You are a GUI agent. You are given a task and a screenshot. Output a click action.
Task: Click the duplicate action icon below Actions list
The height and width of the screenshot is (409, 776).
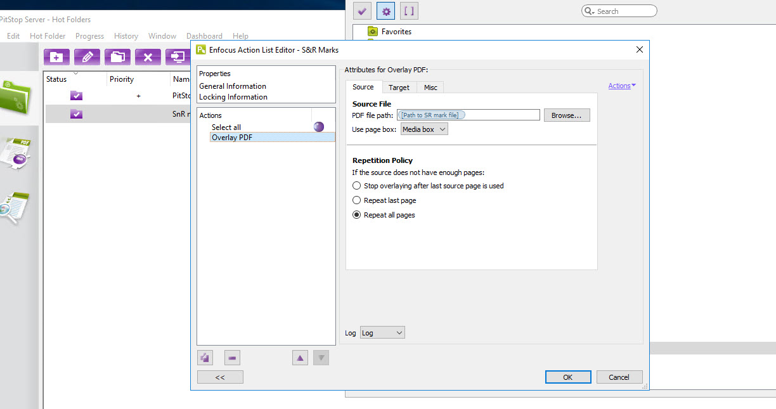click(x=205, y=358)
